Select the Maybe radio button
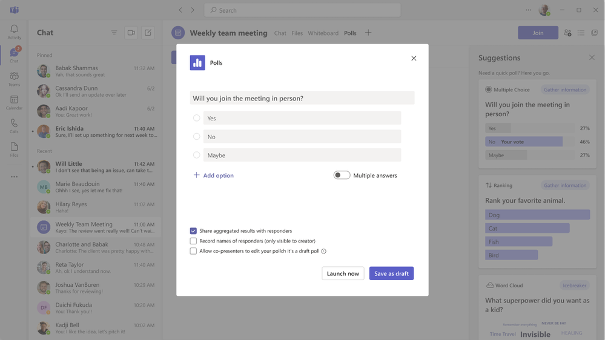The width and height of the screenshot is (605, 340). (196, 155)
